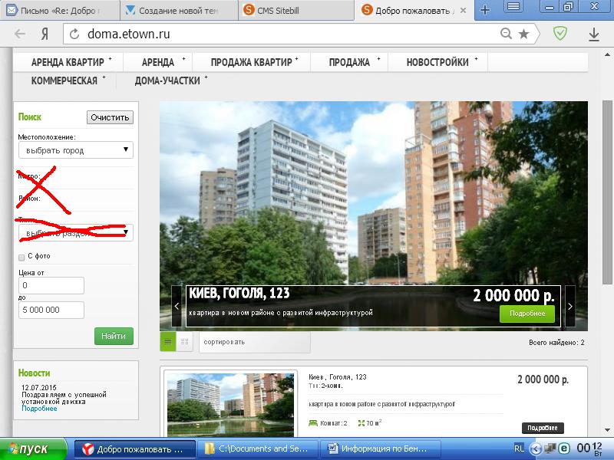Switch to the 'CMS Sitebill' tab
614x460 pixels.
[296, 11]
